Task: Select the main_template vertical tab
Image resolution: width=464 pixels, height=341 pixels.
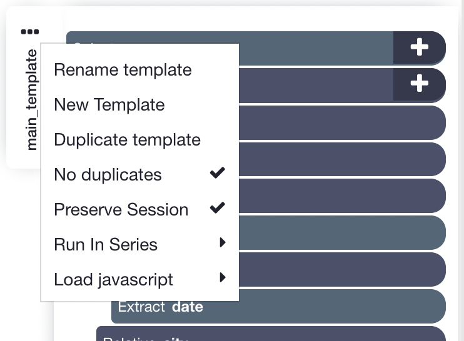Action: (32, 100)
